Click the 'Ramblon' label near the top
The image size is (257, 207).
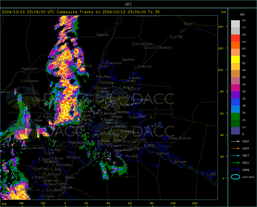103,35
